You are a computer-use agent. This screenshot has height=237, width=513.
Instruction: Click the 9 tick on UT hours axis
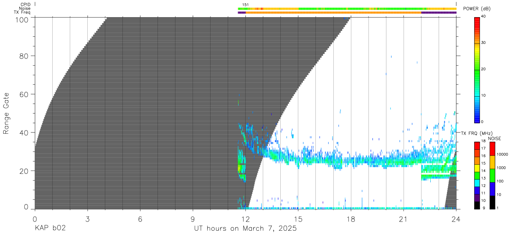(193, 219)
